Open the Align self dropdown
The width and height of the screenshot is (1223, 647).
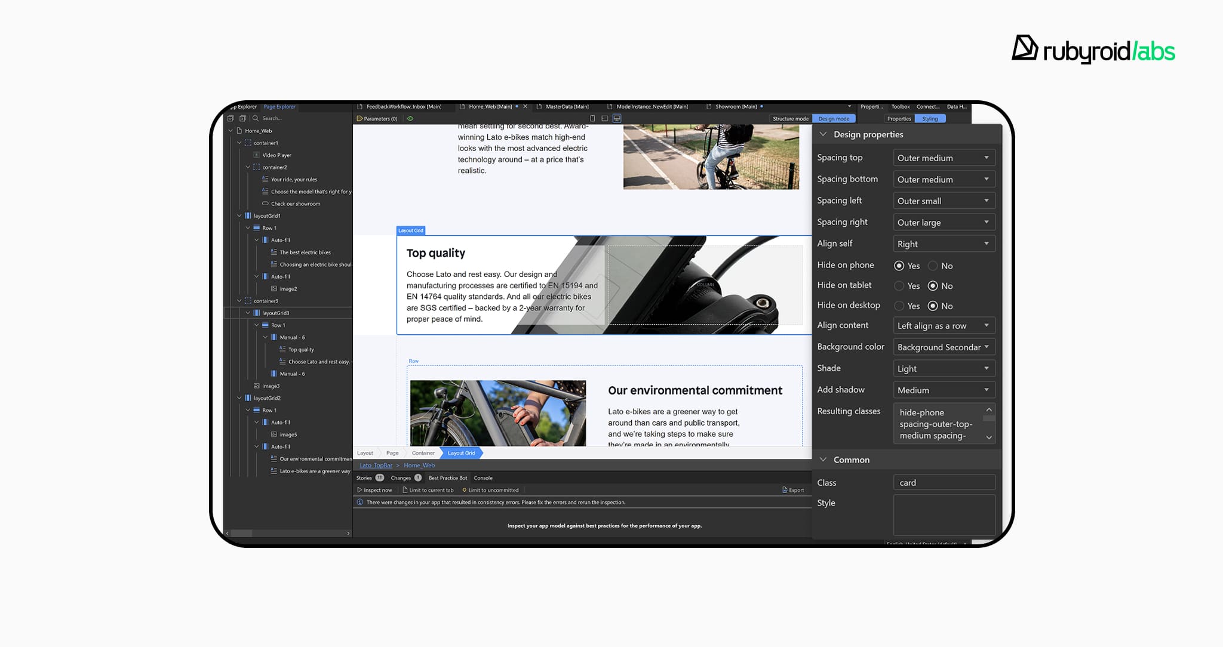[944, 244]
